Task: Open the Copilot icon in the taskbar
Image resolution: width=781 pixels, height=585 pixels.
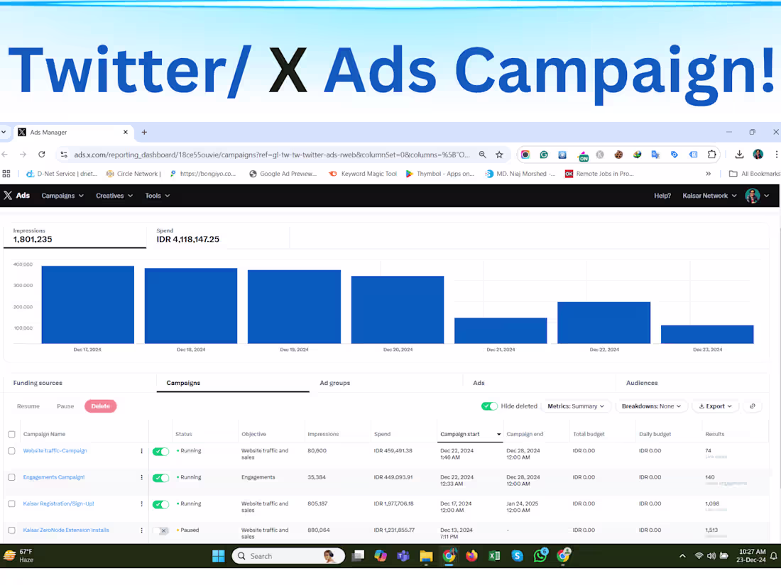Action: (381, 556)
